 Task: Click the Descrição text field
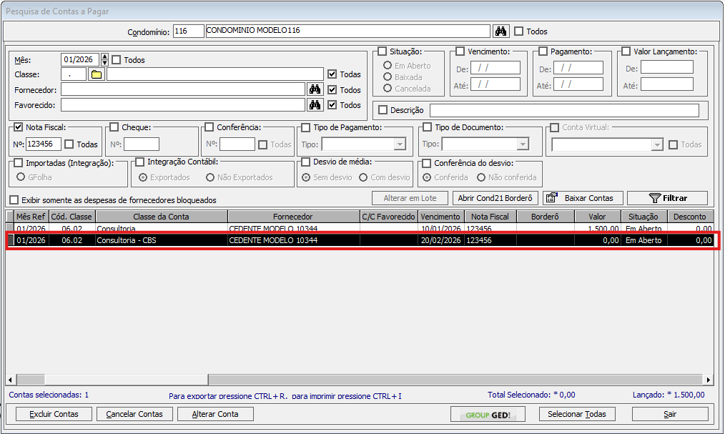coord(565,110)
